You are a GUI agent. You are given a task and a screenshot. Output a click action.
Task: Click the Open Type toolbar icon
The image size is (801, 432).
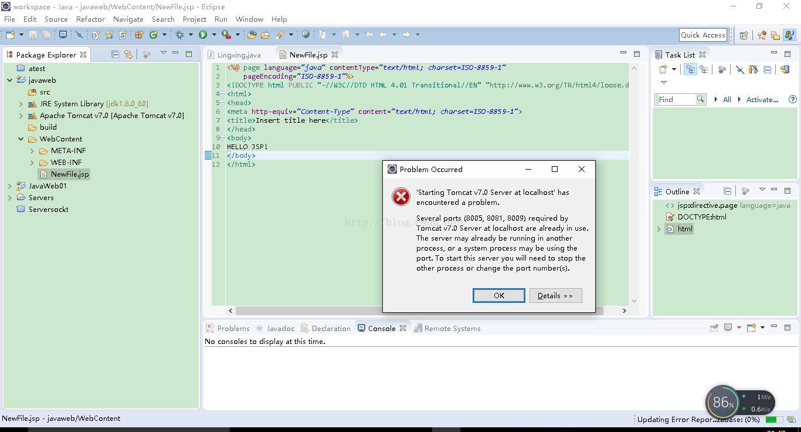(x=252, y=35)
